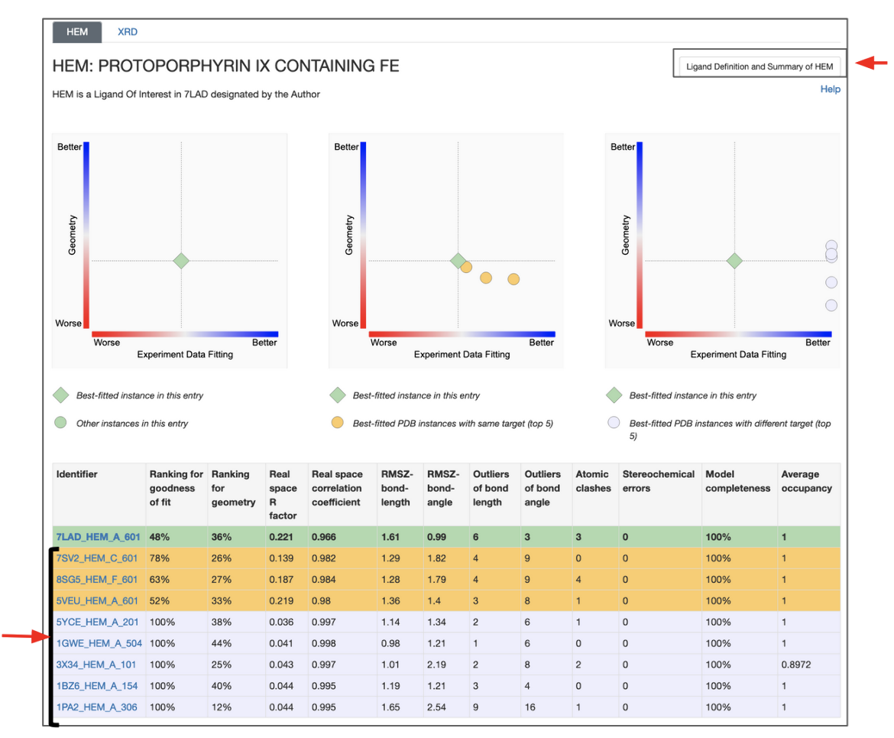The height and width of the screenshot is (738, 894).
Task: Open Ligand Definition and Summary of HEM
Action: click(759, 67)
